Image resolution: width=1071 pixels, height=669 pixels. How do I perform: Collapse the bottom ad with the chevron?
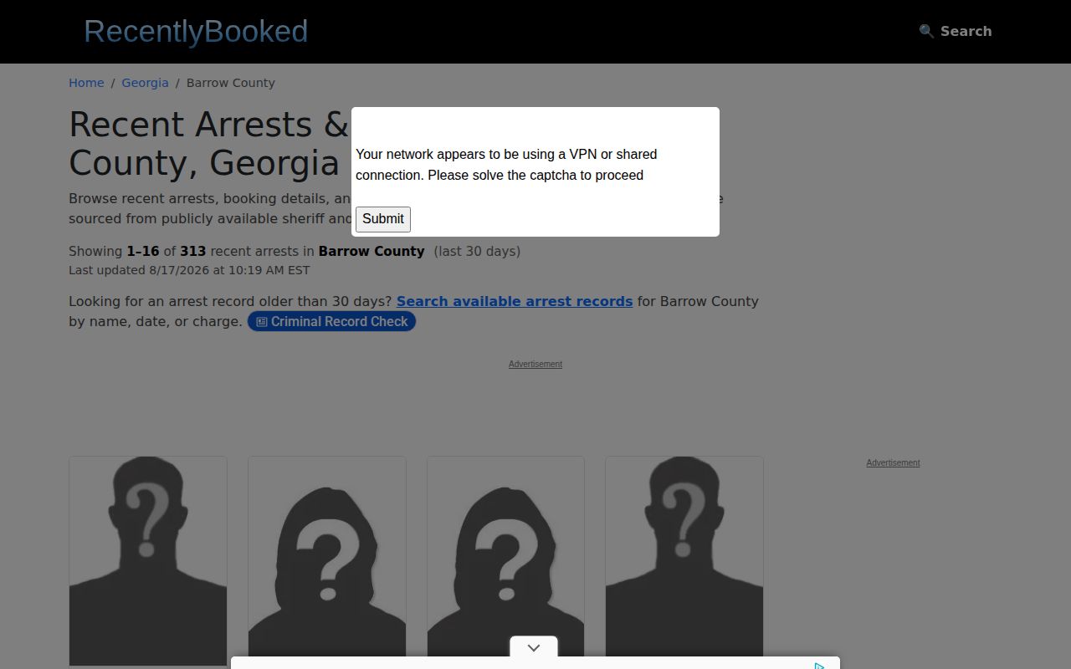pyautogui.click(x=534, y=648)
